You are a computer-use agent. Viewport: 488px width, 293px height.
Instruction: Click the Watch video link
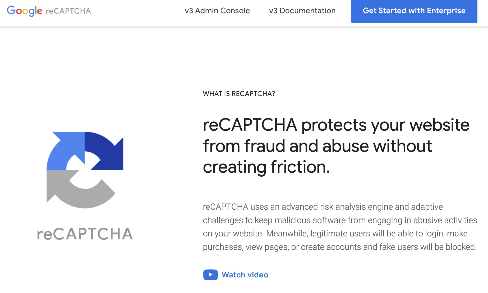(x=245, y=275)
